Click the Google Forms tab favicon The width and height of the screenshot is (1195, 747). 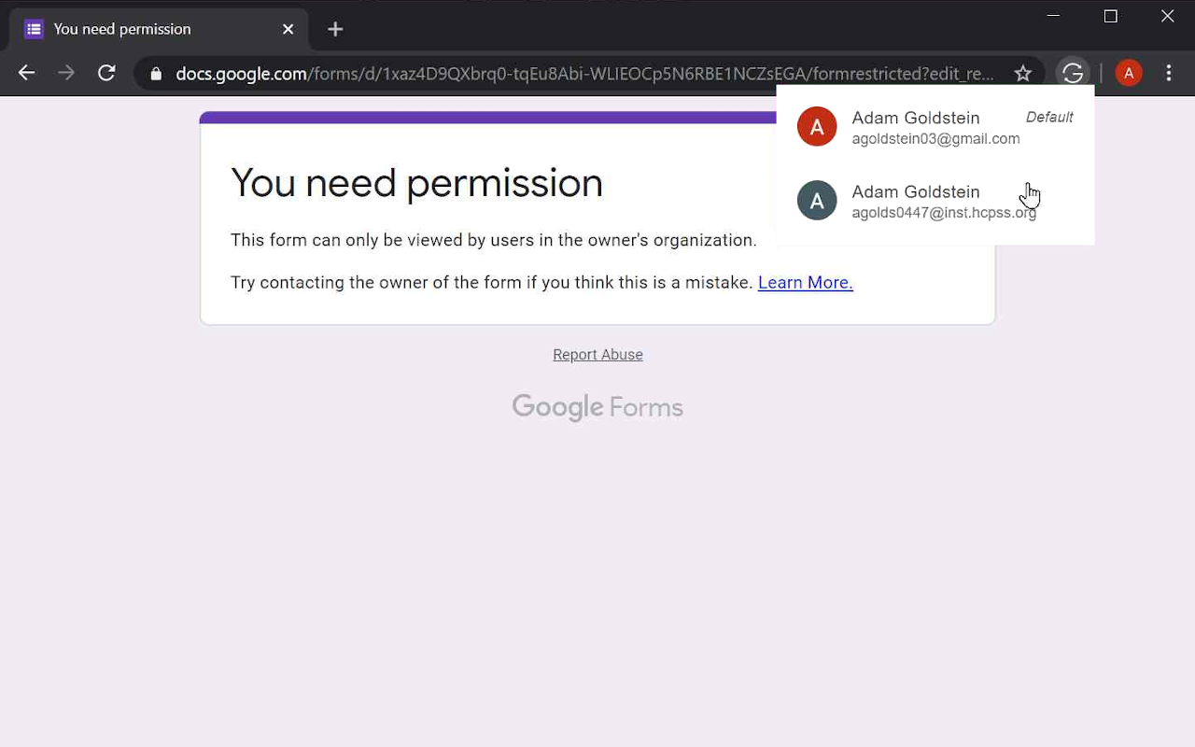coord(34,29)
